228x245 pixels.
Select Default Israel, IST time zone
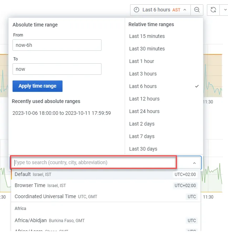click(106, 174)
